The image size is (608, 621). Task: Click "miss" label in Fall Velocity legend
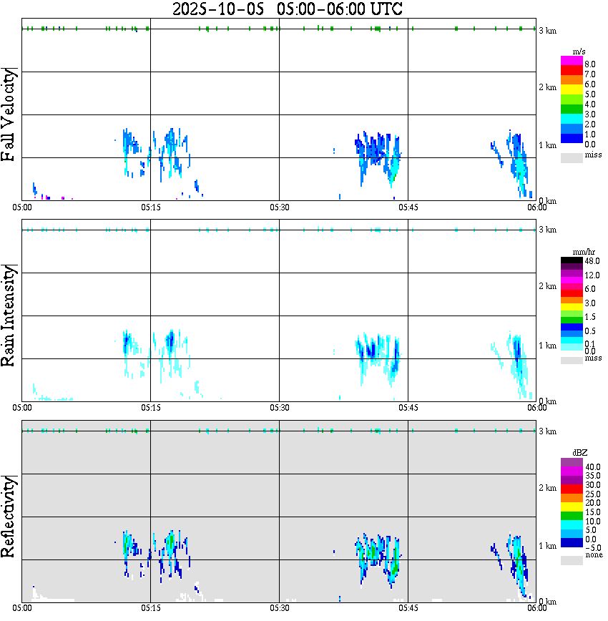(x=593, y=155)
